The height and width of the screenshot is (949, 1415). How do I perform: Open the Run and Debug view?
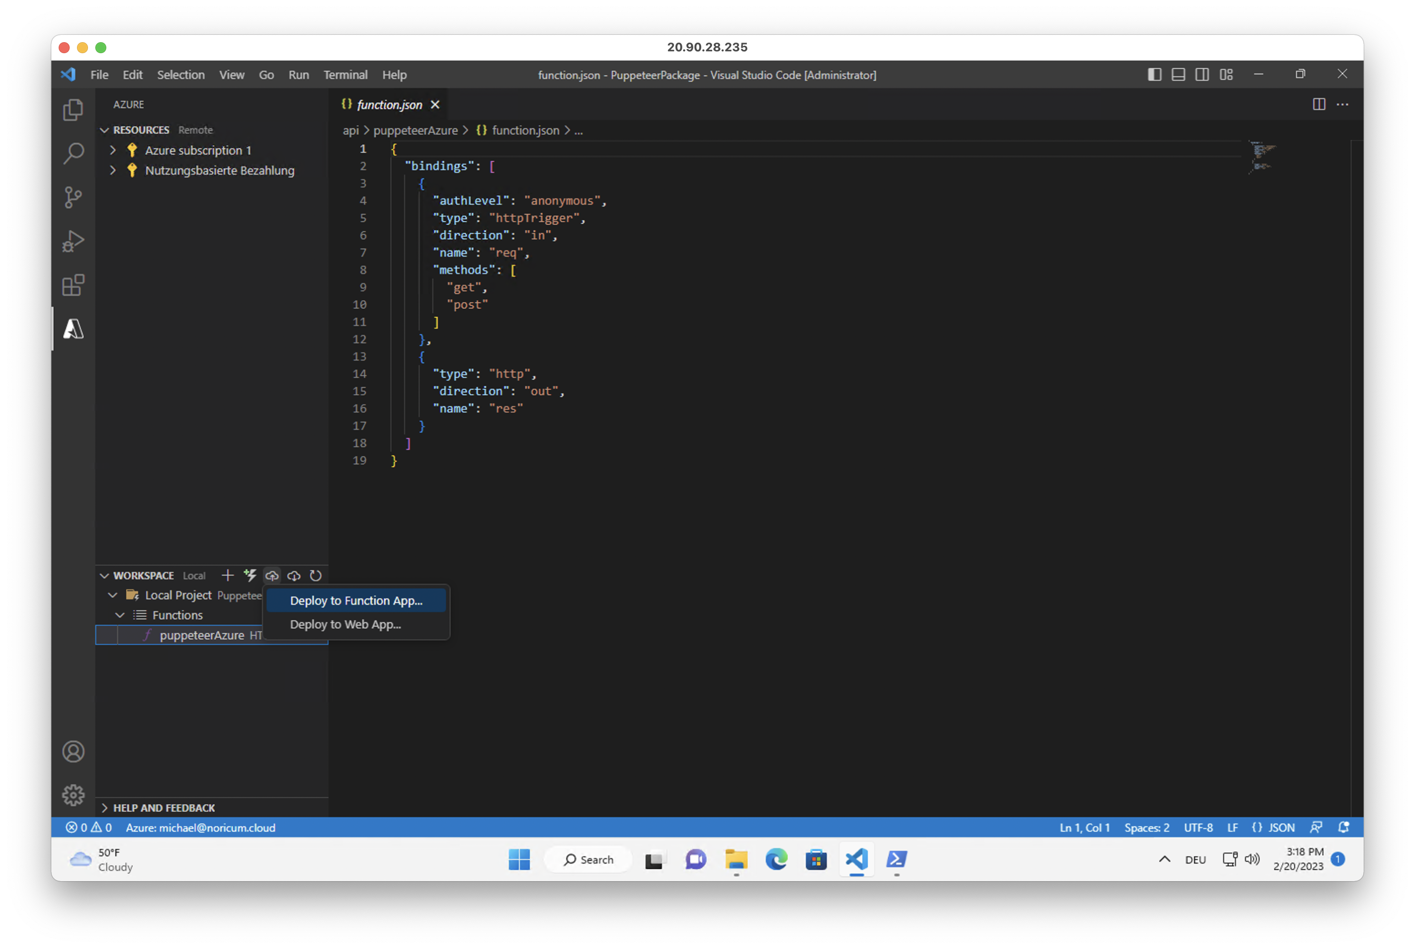[x=73, y=241]
